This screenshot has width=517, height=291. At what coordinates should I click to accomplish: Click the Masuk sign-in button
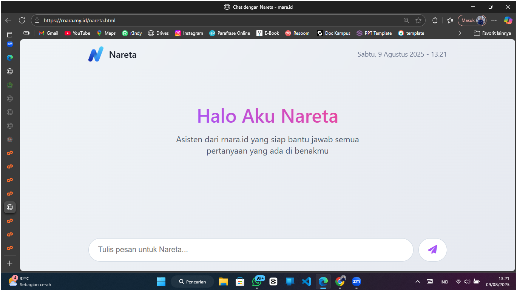(x=472, y=20)
